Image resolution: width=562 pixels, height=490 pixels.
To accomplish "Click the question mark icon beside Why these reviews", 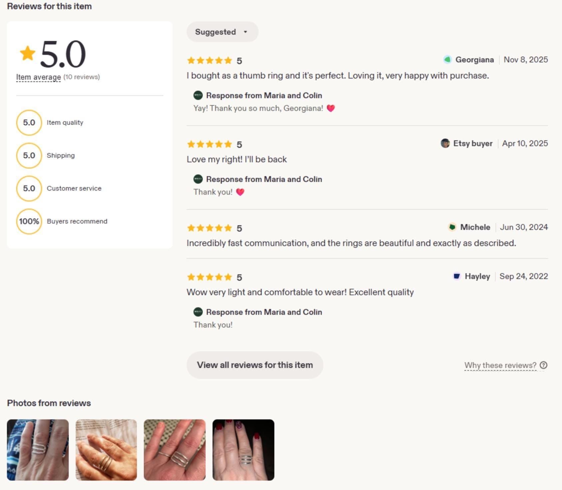I will (543, 365).
